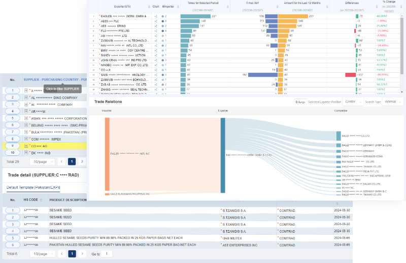406x263 pixels.
Task: Click chart icon for NINGBO exporter row
Action: (156, 65)
